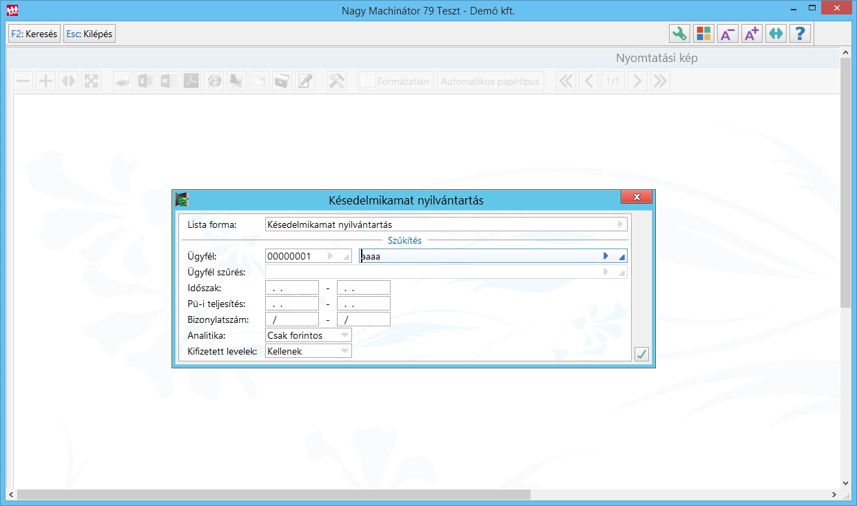Click the horizontal scrollbar thumb
Image resolution: width=857 pixels, height=506 pixels.
[273, 494]
